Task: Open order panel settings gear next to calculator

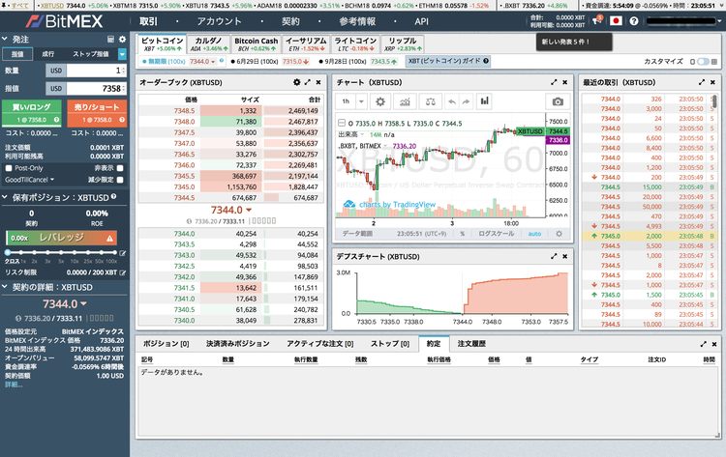Action: (122, 40)
